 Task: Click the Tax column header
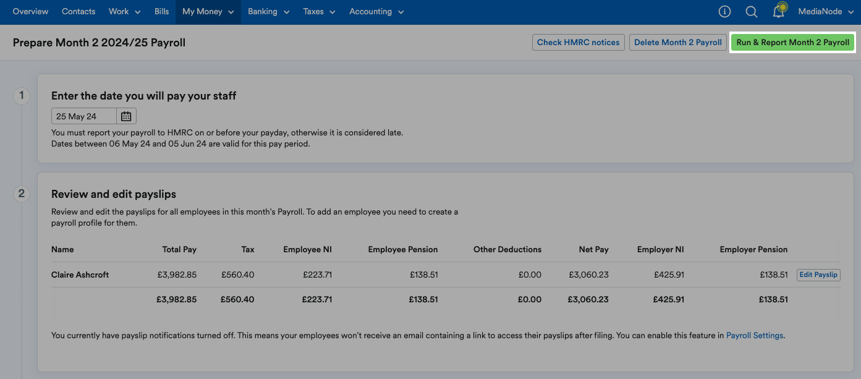point(248,250)
